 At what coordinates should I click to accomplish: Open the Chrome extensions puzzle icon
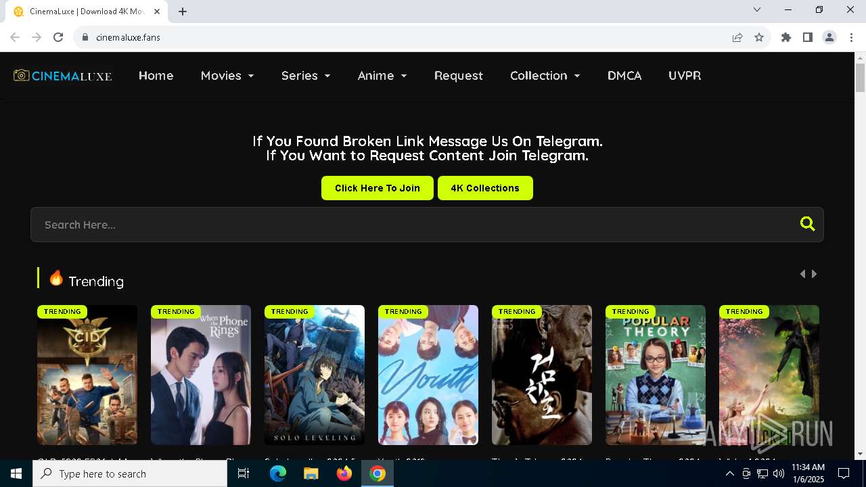[786, 37]
